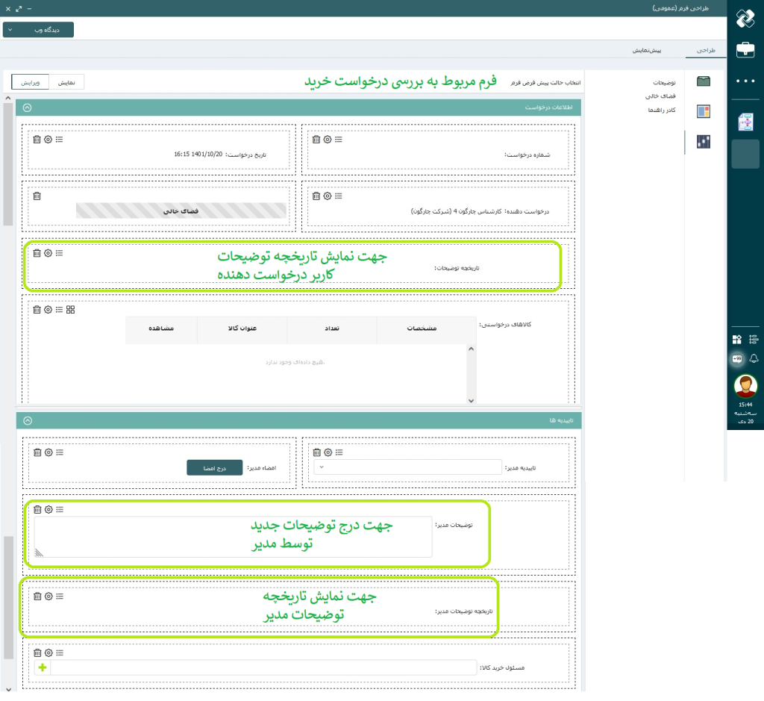Delete the شماره درخواست field with trash icon
This screenshot has height=701, width=764.
click(316, 139)
